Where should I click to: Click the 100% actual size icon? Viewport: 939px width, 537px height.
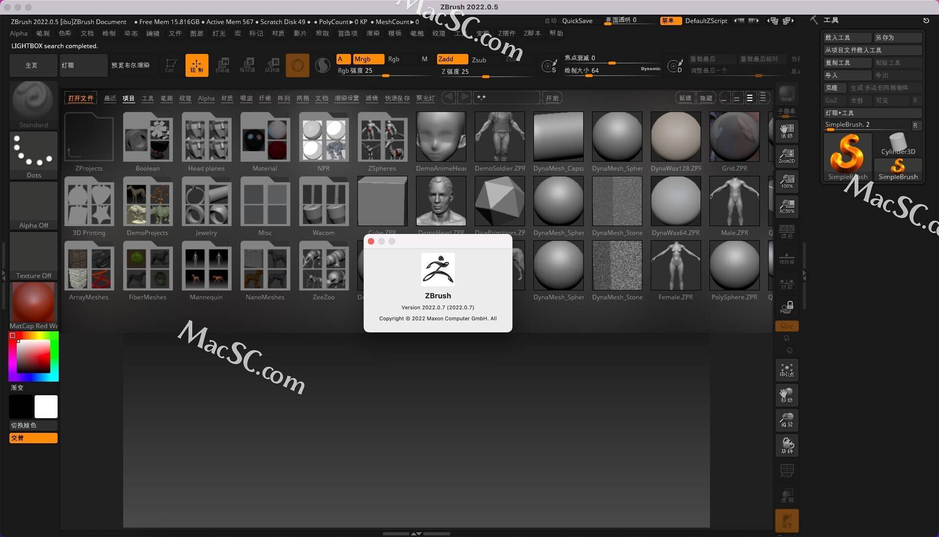(x=787, y=182)
